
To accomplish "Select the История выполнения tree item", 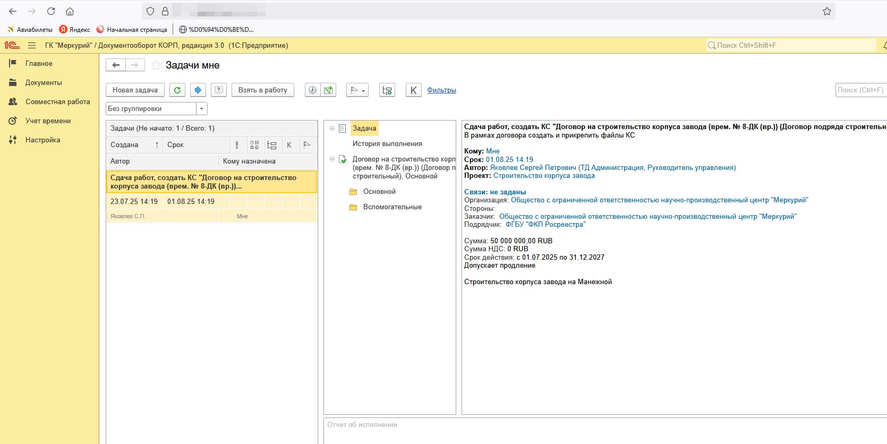I will click(387, 144).
